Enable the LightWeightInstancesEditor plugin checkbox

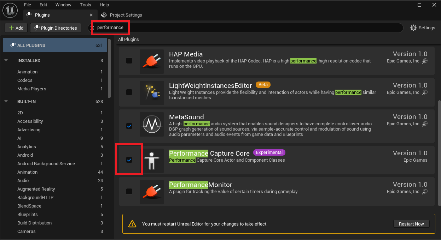click(x=129, y=92)
